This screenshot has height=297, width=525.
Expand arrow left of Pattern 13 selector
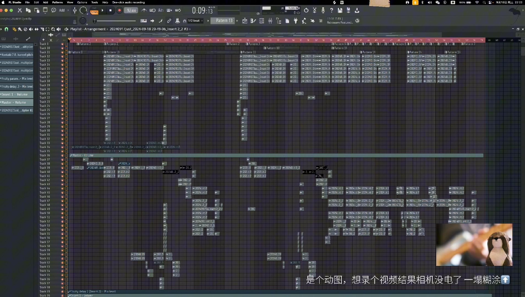coord(208,21)
